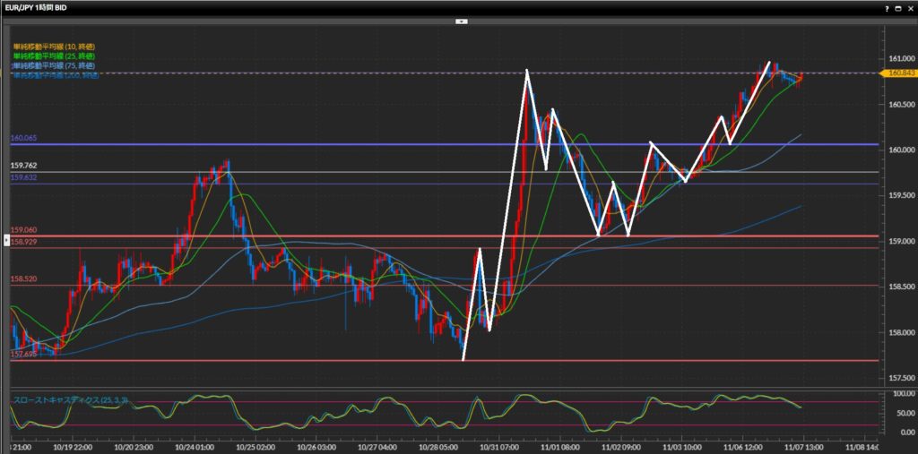This screenshot has height=454, width=918.
Task: Open the slow stochastics indicator label
Action: (x=70, y=398)
